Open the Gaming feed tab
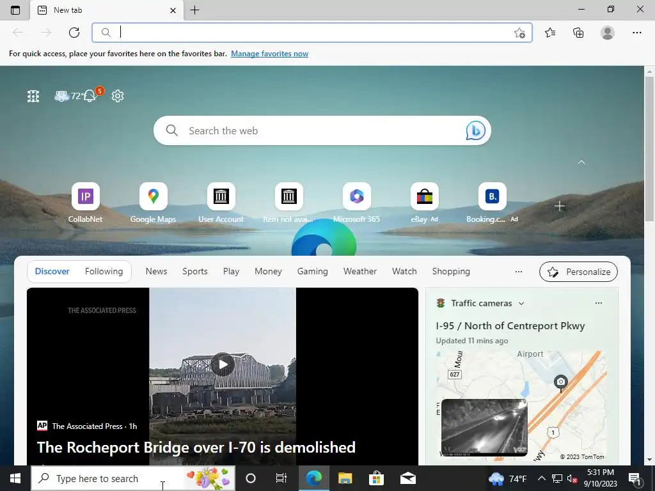This screenshot has width=655, height=491. 312,271
